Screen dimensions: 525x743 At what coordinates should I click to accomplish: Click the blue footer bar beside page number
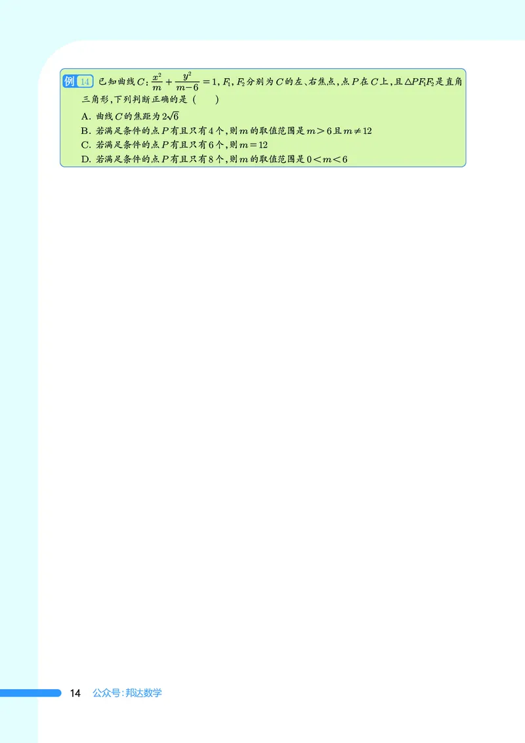click(x=30, y=692)
